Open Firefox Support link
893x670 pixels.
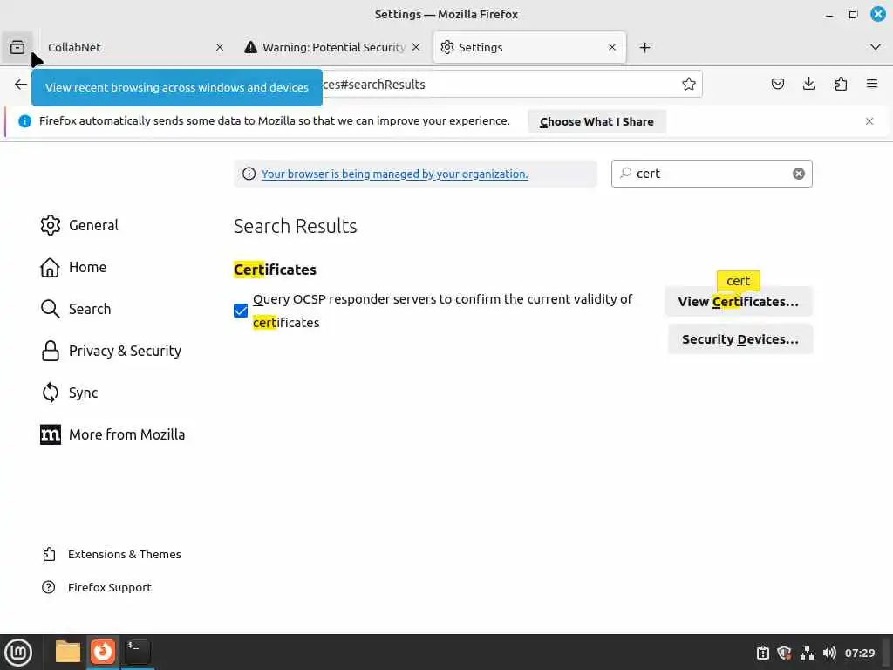point(97,587)
